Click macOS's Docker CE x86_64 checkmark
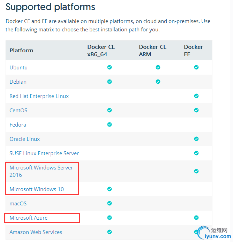The height and width of the screenshot is (242, 233). coord(110,203)
